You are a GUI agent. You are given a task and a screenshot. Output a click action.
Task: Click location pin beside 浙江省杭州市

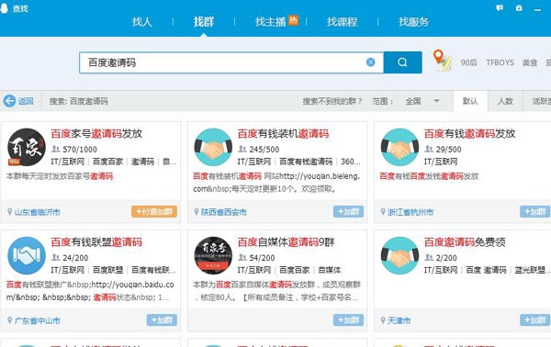point(383,211)
